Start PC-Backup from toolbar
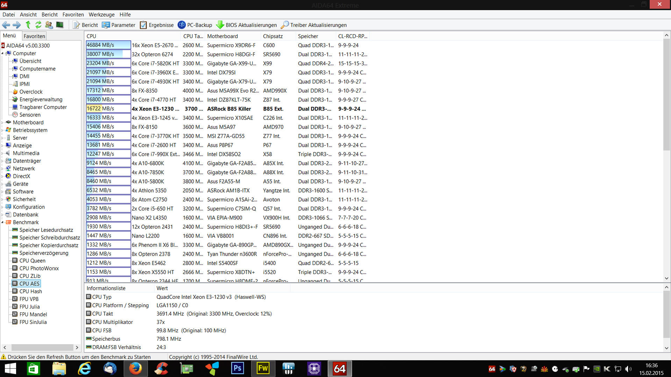This screenshot has width=671, height=377. [195, 25]
